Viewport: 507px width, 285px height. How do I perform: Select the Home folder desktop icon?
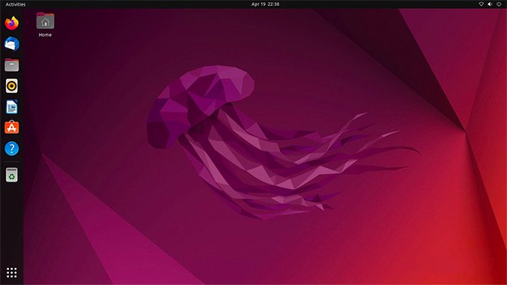click(45, 21)
